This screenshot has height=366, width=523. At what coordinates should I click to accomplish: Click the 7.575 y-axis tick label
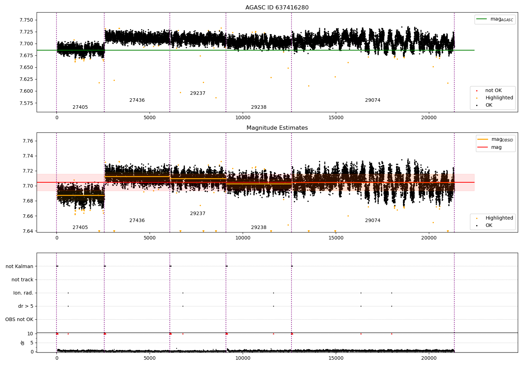pos(26,103)
